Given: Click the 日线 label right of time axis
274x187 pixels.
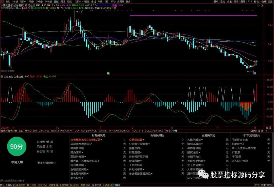Looking at the screenshot, I should tap(268, 128).
